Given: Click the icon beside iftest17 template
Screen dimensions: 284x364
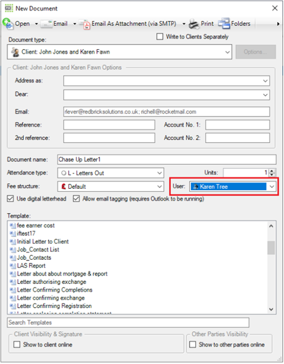Looking at the screenshot, I should (x=13, y=233).
